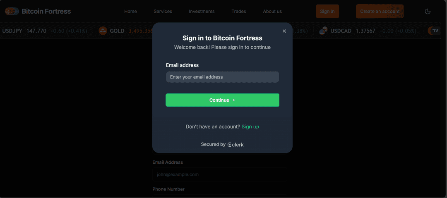447x198 pixels.
Task: Click the GOLD ticker icon
Action: click(103, 31)
